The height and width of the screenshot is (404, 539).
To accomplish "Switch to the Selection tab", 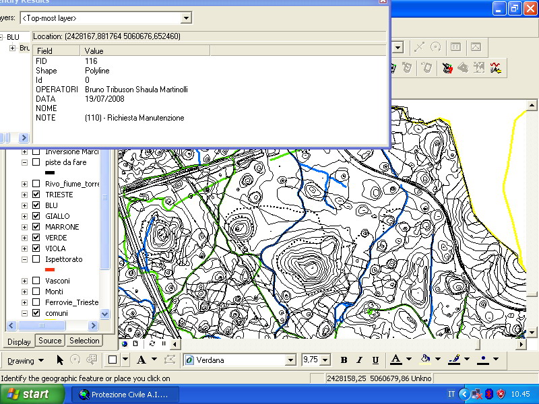I will [84, 341].
